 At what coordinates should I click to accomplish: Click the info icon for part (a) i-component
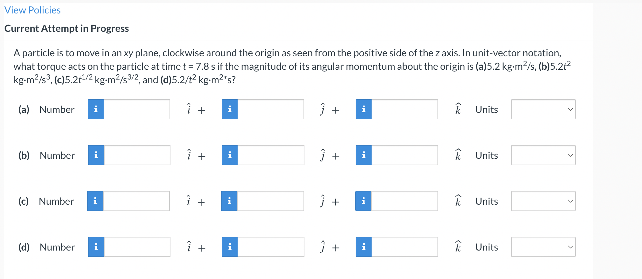click(x=96, y=109)
